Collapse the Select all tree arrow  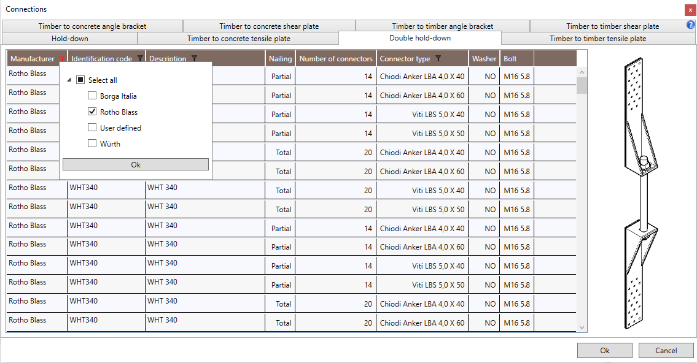pos(69,80)
